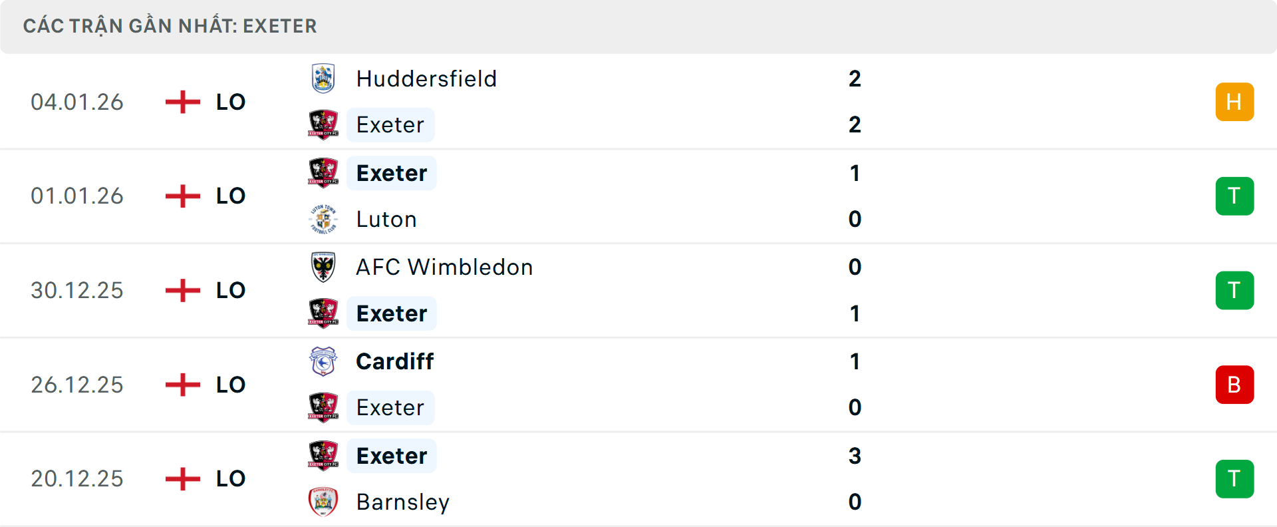Screen dimensions: 1277x527
Task: Click the Huddersfield team name
Action: tap(426, 79)
